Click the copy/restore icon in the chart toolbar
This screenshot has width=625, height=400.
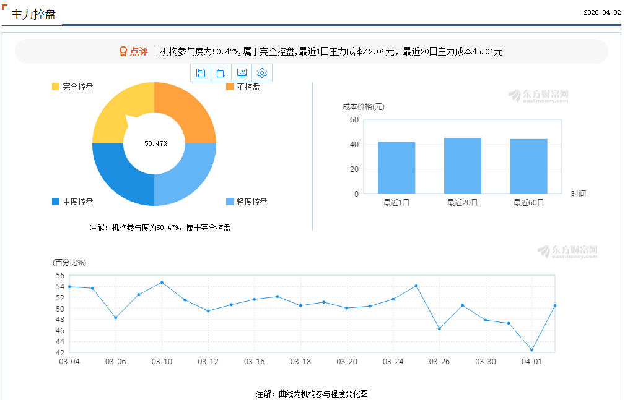point(221,73)
